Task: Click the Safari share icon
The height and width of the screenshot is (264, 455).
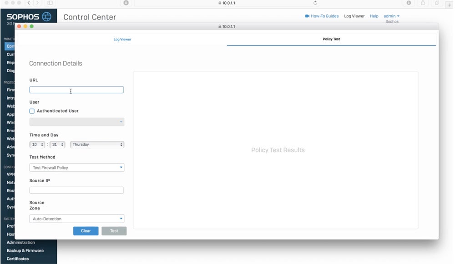Action: [423, 3]
